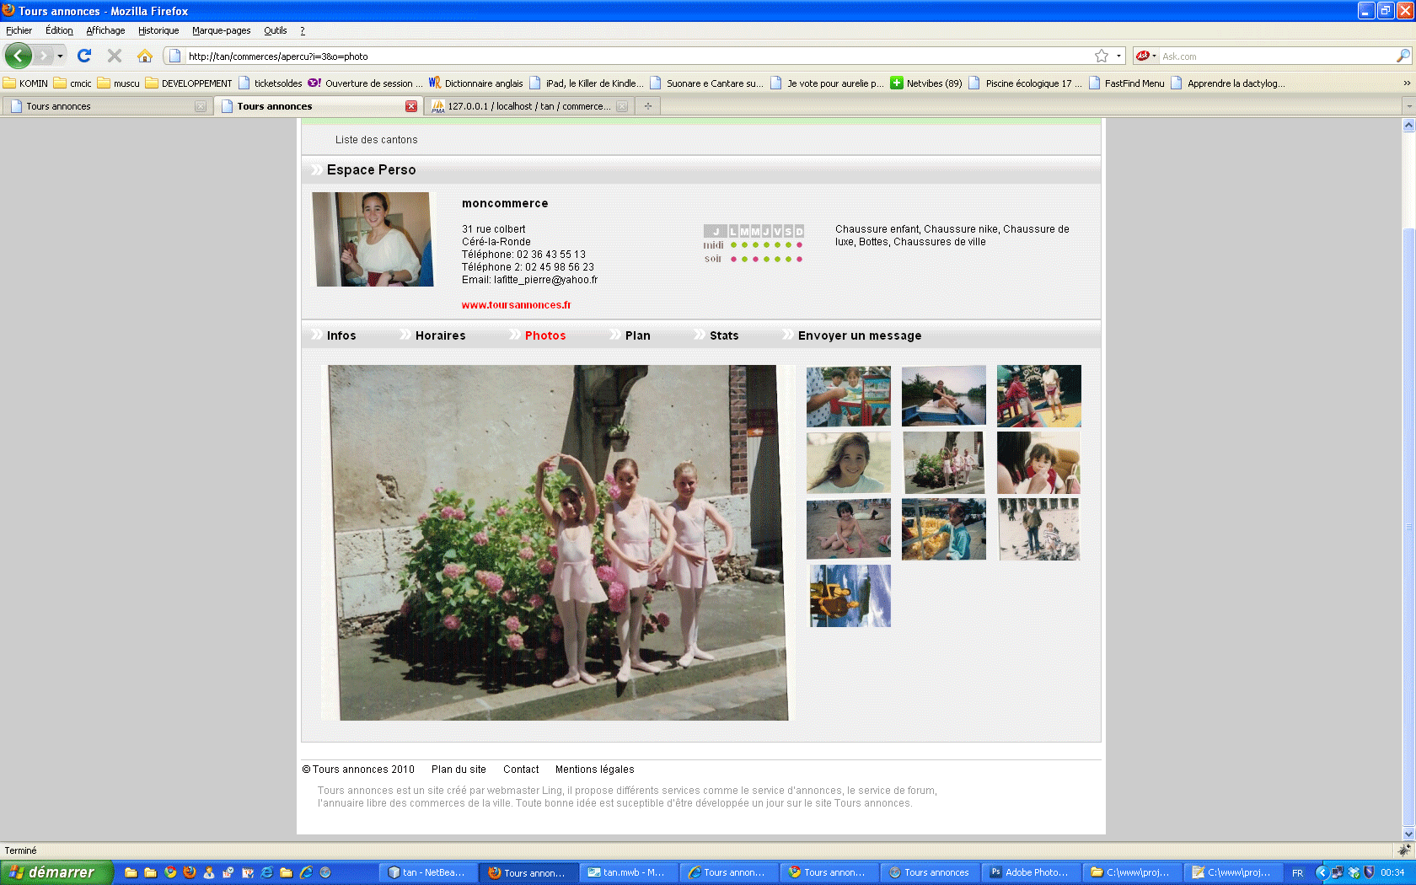
Task: Click the vertical scrollbar up arrow
Action: tap(1408, 125)
